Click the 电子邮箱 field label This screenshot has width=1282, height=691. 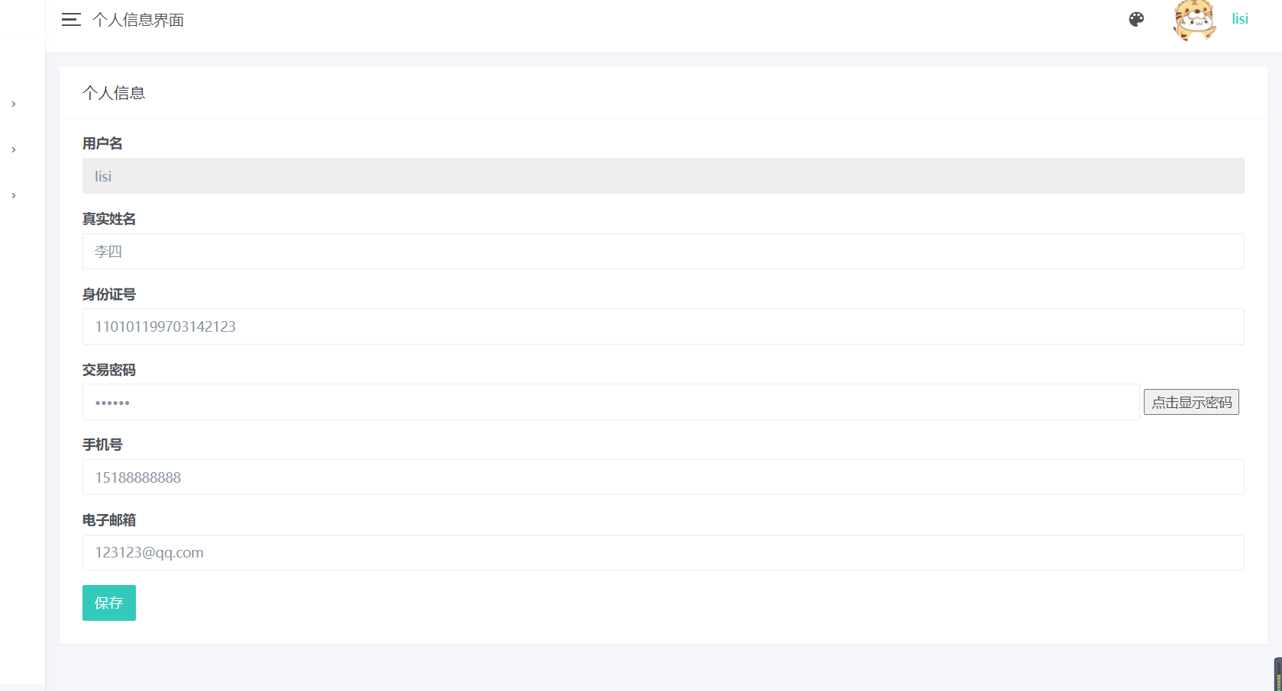pos(109,520)
